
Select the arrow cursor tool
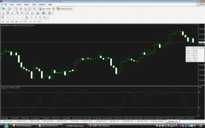click(x=3, y=17)
